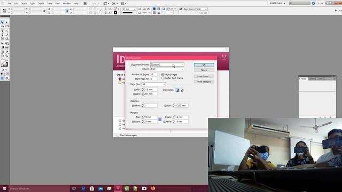
Task: Select the Line tool
Action: 6,31
